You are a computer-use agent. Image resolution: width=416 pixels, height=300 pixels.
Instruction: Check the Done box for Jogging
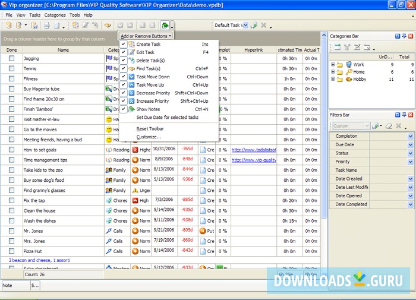click(11, 58)
